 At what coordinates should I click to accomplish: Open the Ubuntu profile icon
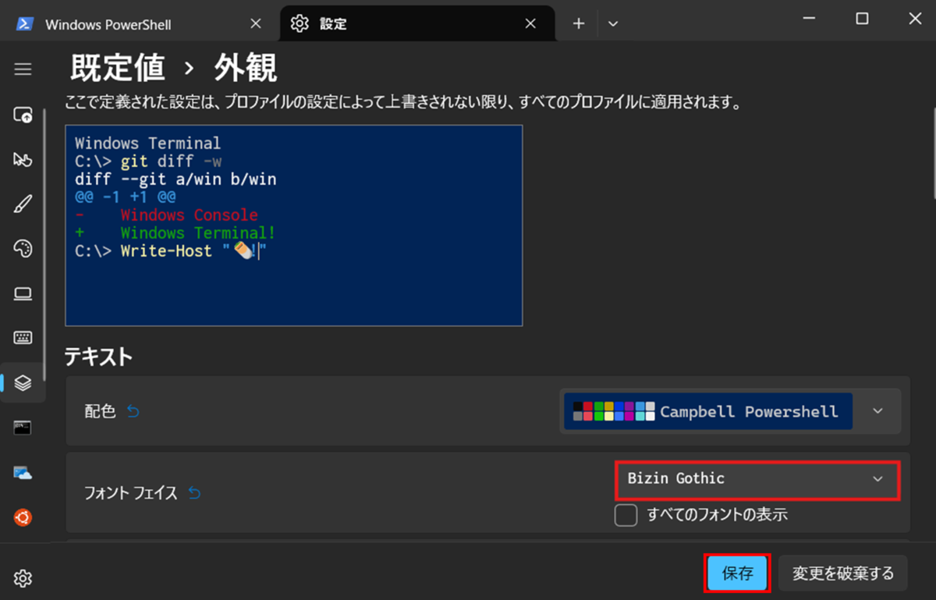point(23,517)
